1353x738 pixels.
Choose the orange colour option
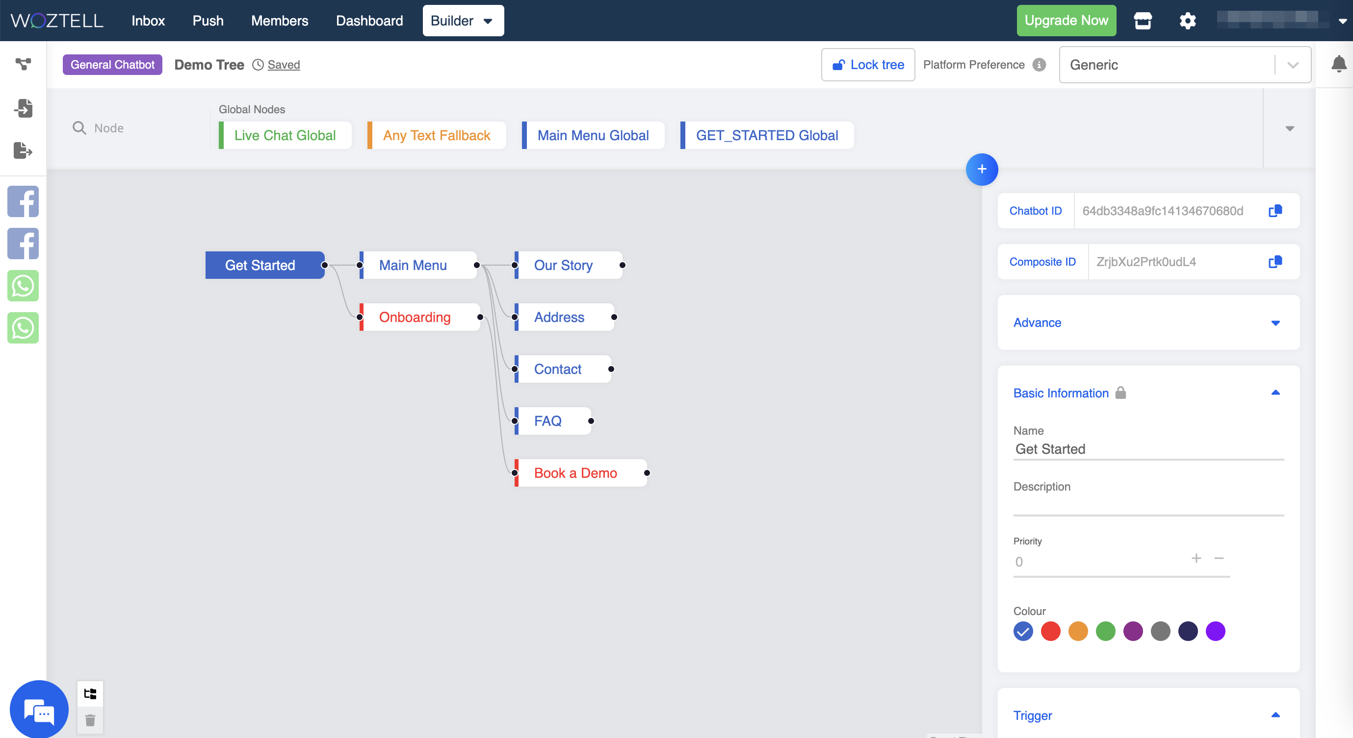point(1078,632)
